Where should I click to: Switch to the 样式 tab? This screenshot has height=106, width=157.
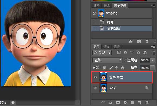point(107,6)
